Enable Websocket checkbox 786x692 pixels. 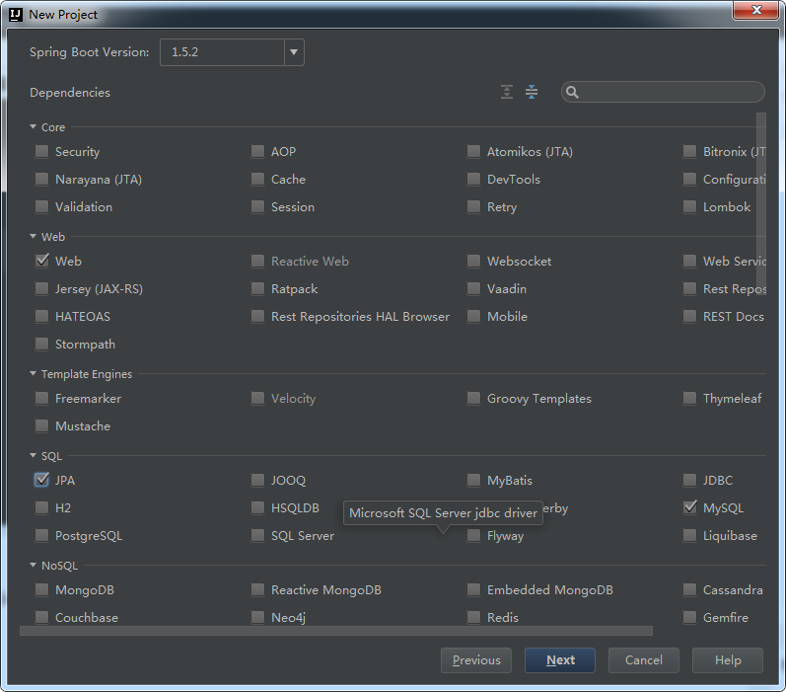coord(473,261)
